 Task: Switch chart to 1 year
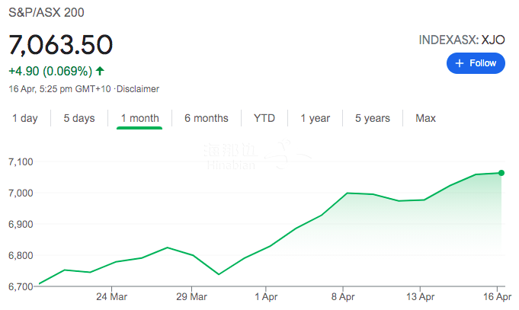pos(315,118)
